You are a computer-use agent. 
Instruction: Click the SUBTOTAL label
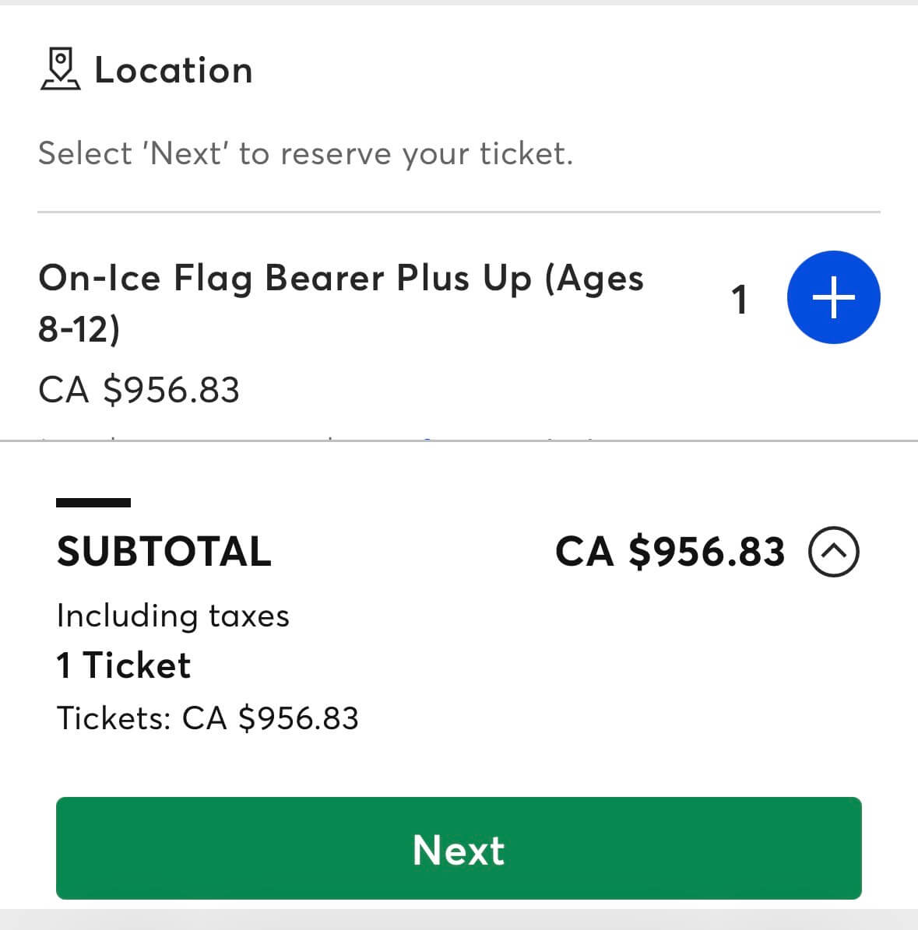[164, 552]
